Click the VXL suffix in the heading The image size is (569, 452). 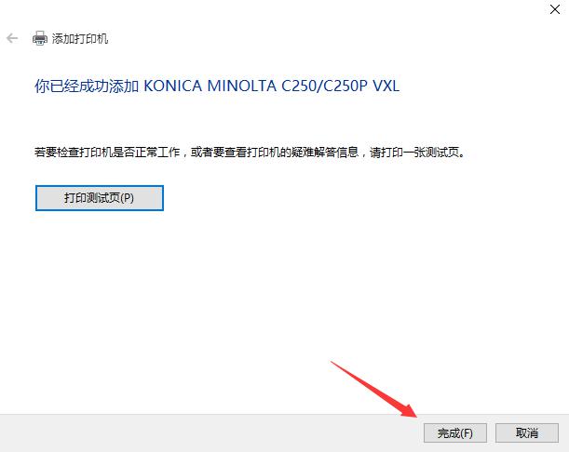click(386, 86)
